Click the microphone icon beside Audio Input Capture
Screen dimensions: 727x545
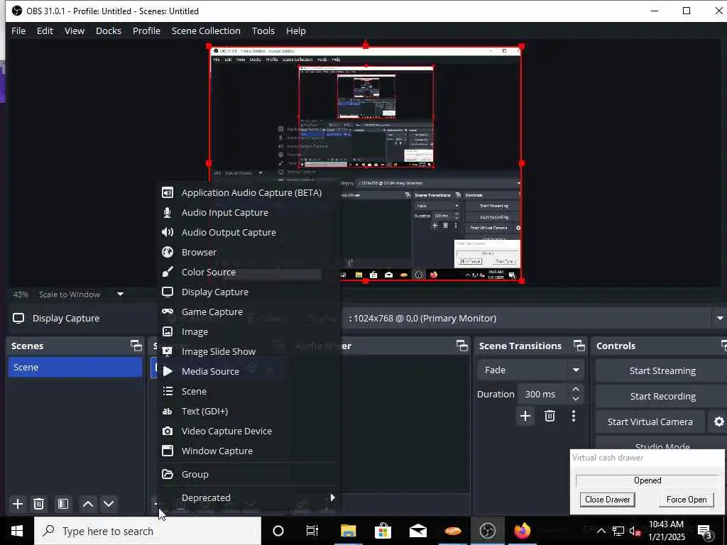[168, 212]
